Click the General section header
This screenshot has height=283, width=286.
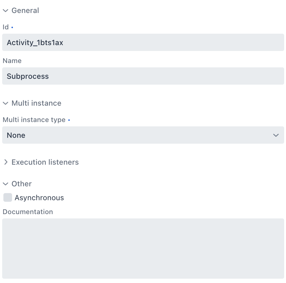pos(25,10)
